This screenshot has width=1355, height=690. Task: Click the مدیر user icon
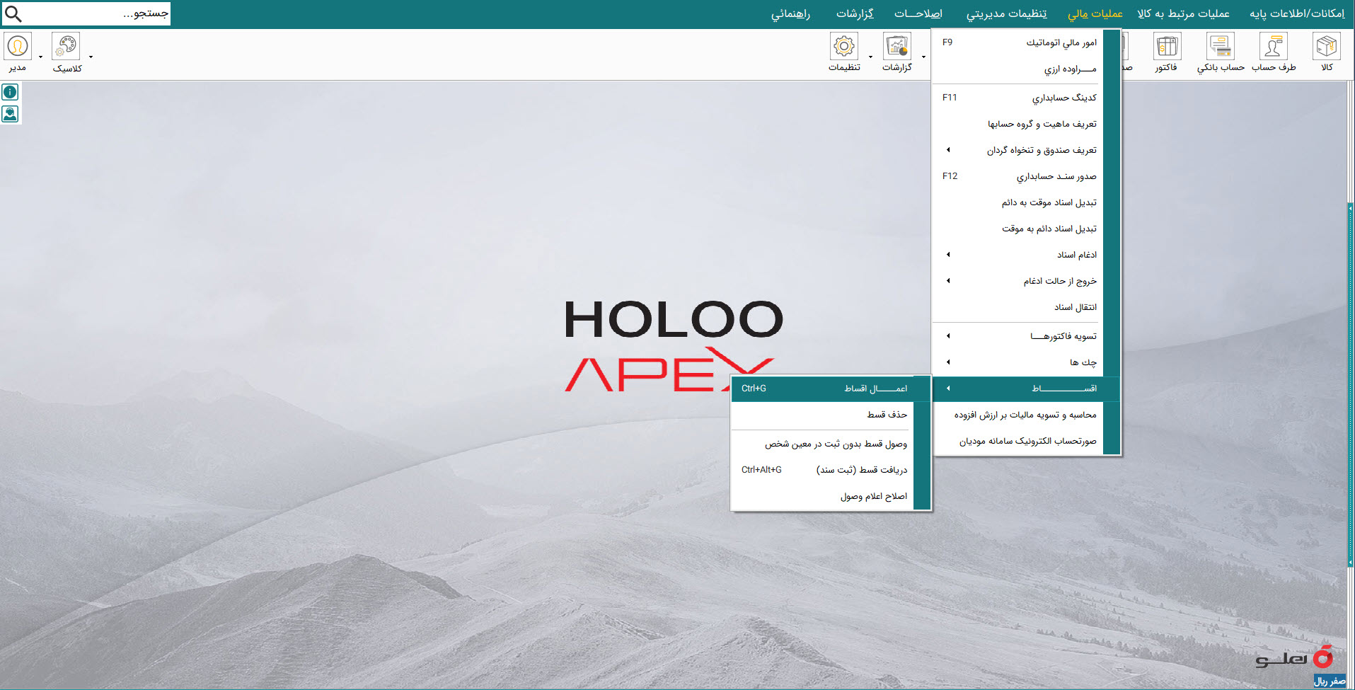tap(18, 47)
